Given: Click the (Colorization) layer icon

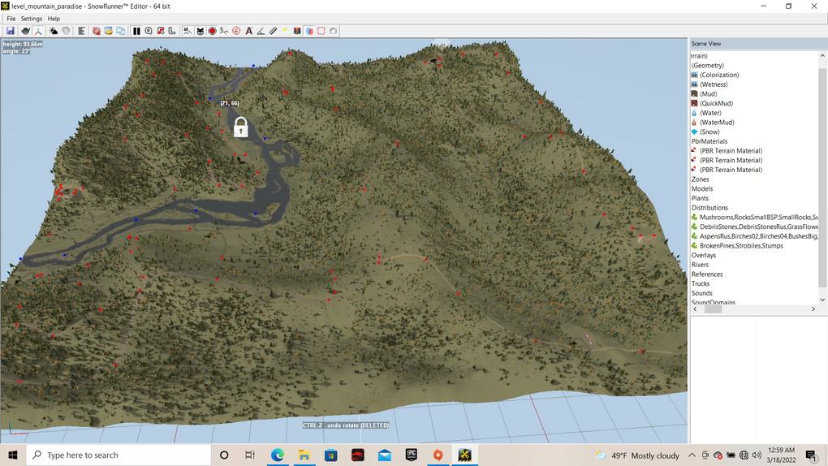Looking at the screenshot, I should pos(694,75).
